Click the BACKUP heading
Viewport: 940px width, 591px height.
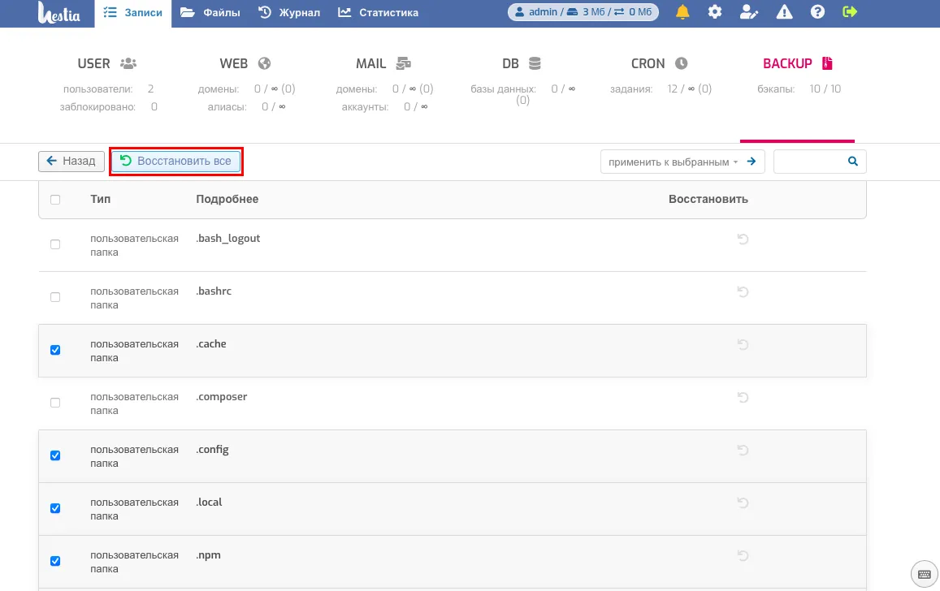787,63
